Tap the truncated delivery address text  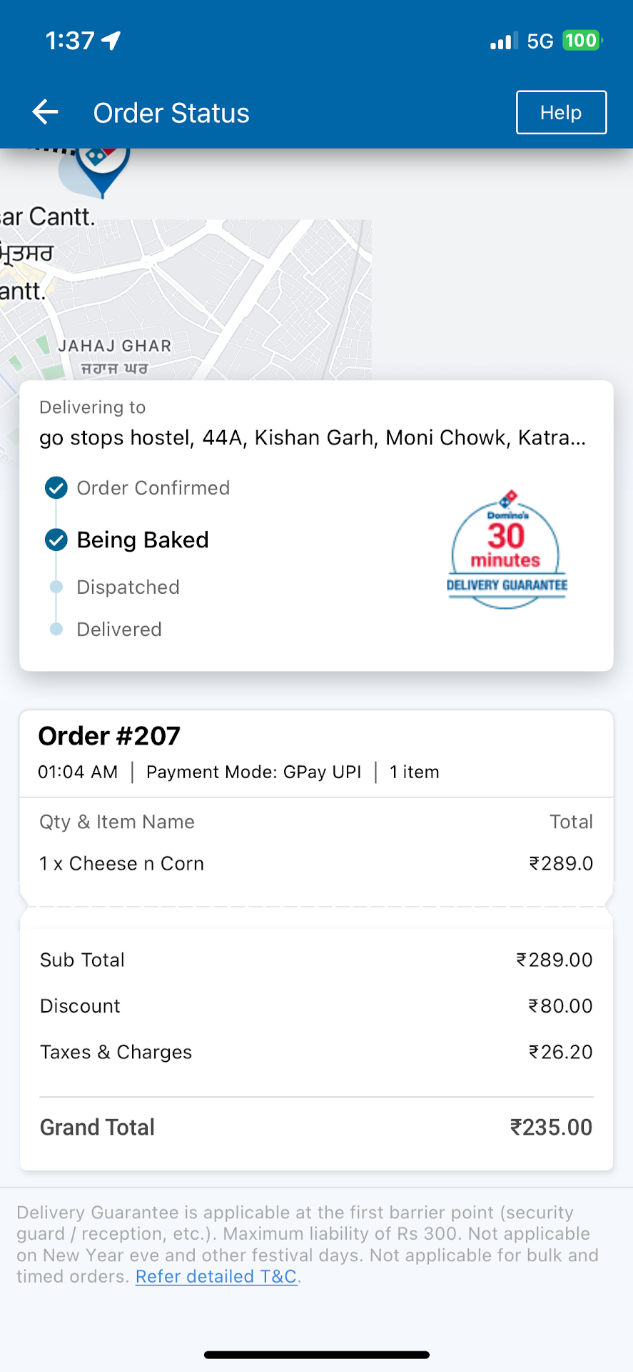click(x=313, y=437)
